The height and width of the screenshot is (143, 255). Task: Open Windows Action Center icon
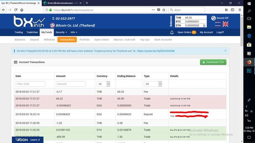[249, 137]
